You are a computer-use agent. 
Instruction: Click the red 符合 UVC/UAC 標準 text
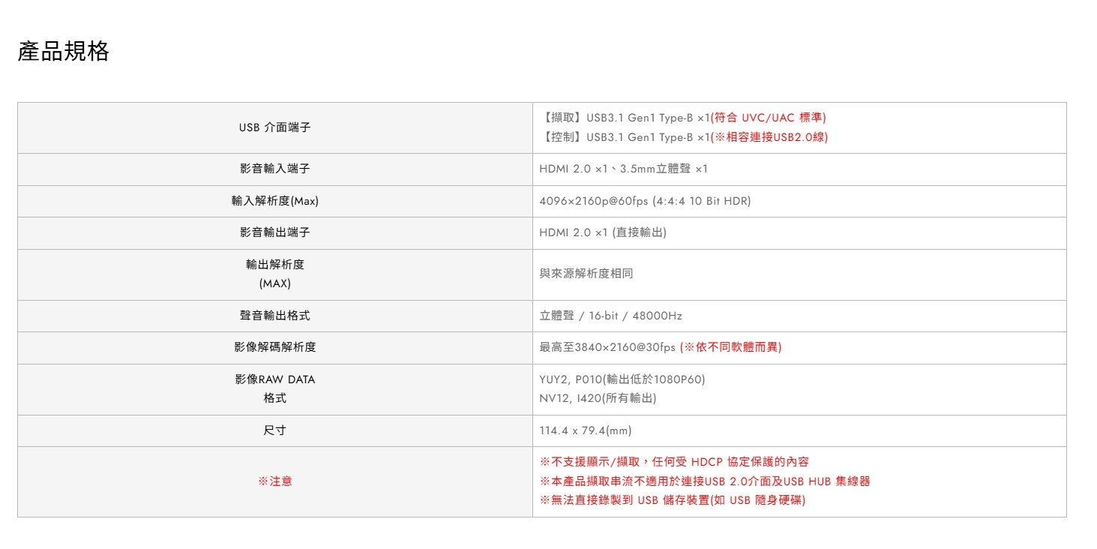click(x=769, y=118)
